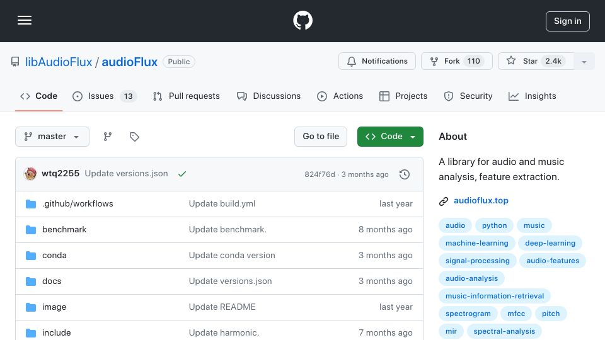The image size is (605, 340).
Task: Open the Insights tab
Action: point(532,96)
